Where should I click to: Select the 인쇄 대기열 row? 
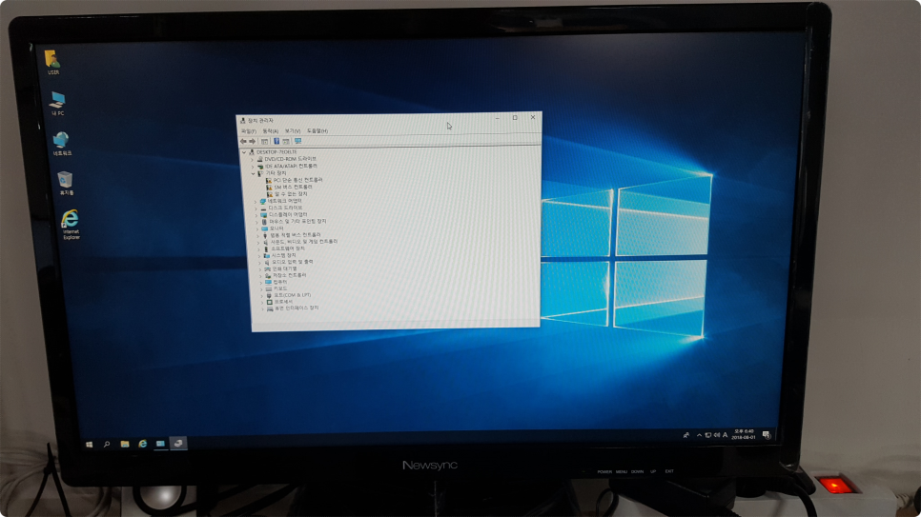click(x=280, y=268)
